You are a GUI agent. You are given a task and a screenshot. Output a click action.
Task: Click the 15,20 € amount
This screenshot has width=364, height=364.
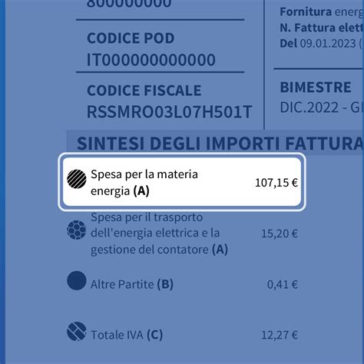point(280,233)
